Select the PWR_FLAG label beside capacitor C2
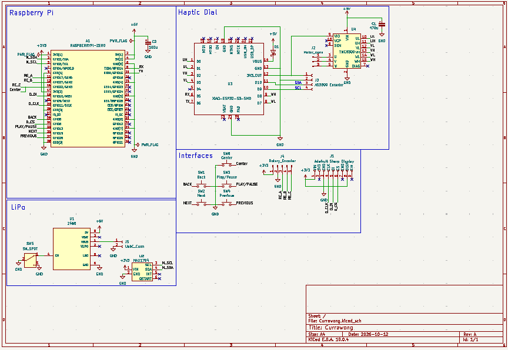The image size is (508, 350). point(118,41)
